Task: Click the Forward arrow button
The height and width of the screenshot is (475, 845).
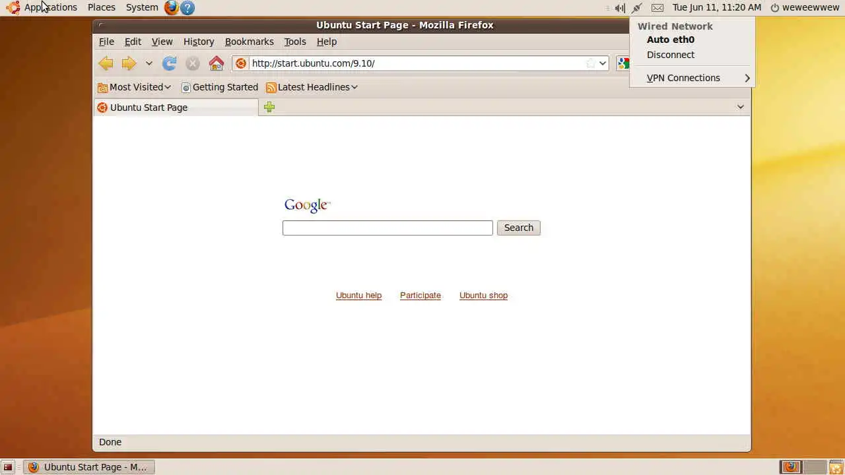Action: pos(129,63)
